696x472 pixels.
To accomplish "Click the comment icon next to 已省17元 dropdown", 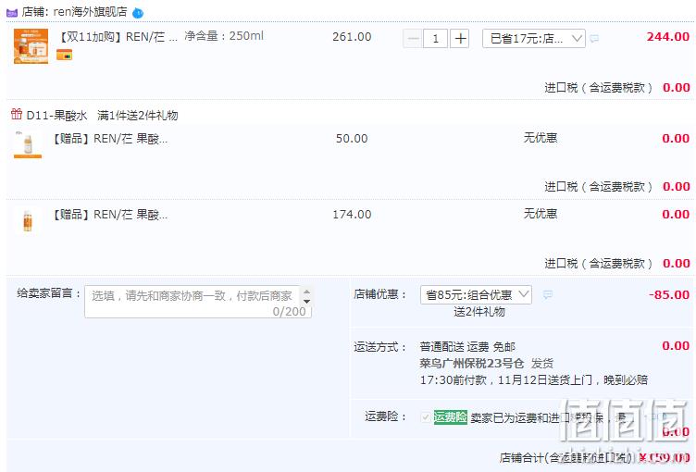I will pyautogui.click(x=594, y=39).
